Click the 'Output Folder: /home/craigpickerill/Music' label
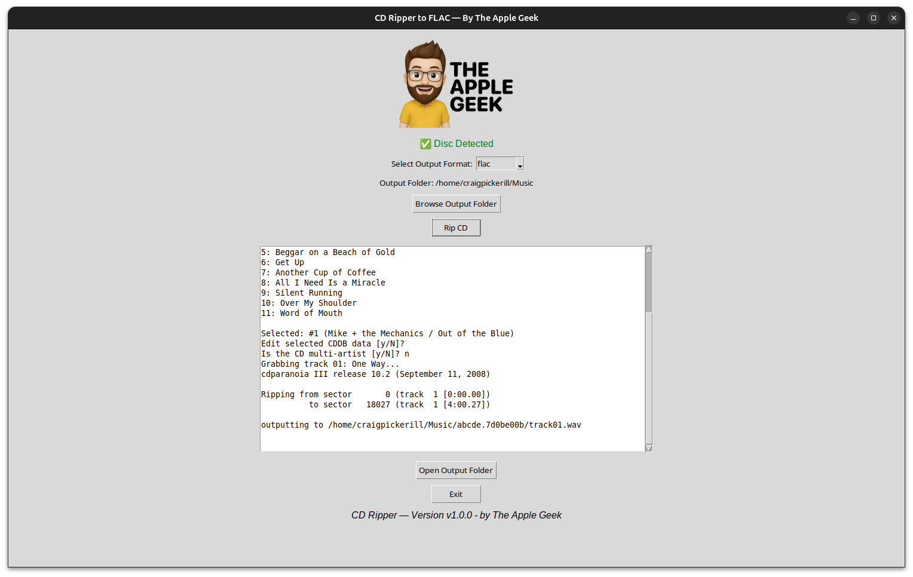 coord(456,183)
